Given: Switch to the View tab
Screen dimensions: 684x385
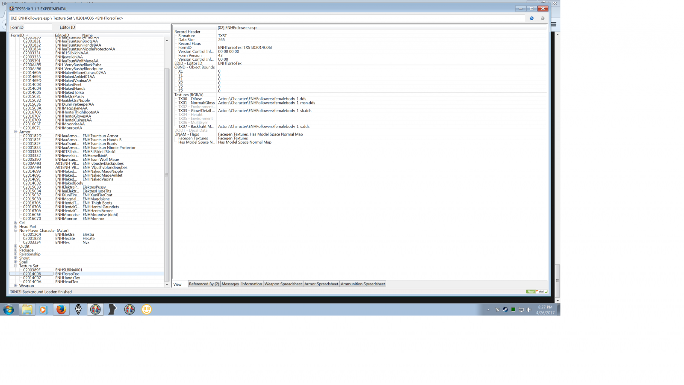Looking at the screenshot, I should pyautogui.click(x=177, y=284).
